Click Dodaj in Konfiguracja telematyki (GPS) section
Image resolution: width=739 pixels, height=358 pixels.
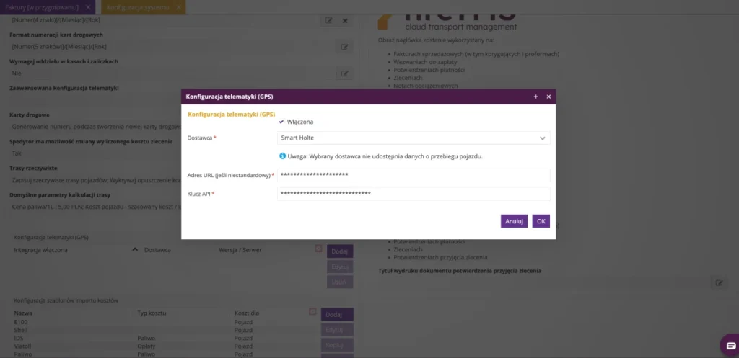point(340,251)
